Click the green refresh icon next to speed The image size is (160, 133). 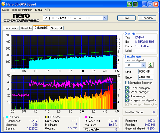click(150, 65)
